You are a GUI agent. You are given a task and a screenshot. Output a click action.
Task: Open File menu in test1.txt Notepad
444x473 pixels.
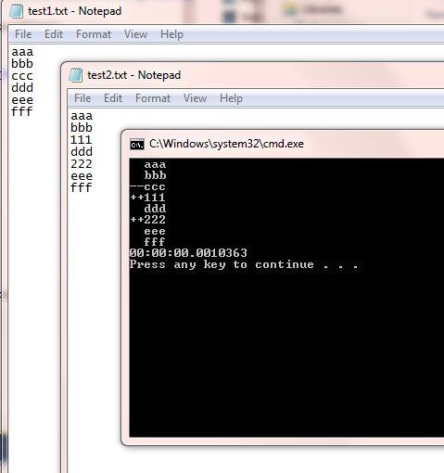23,34
